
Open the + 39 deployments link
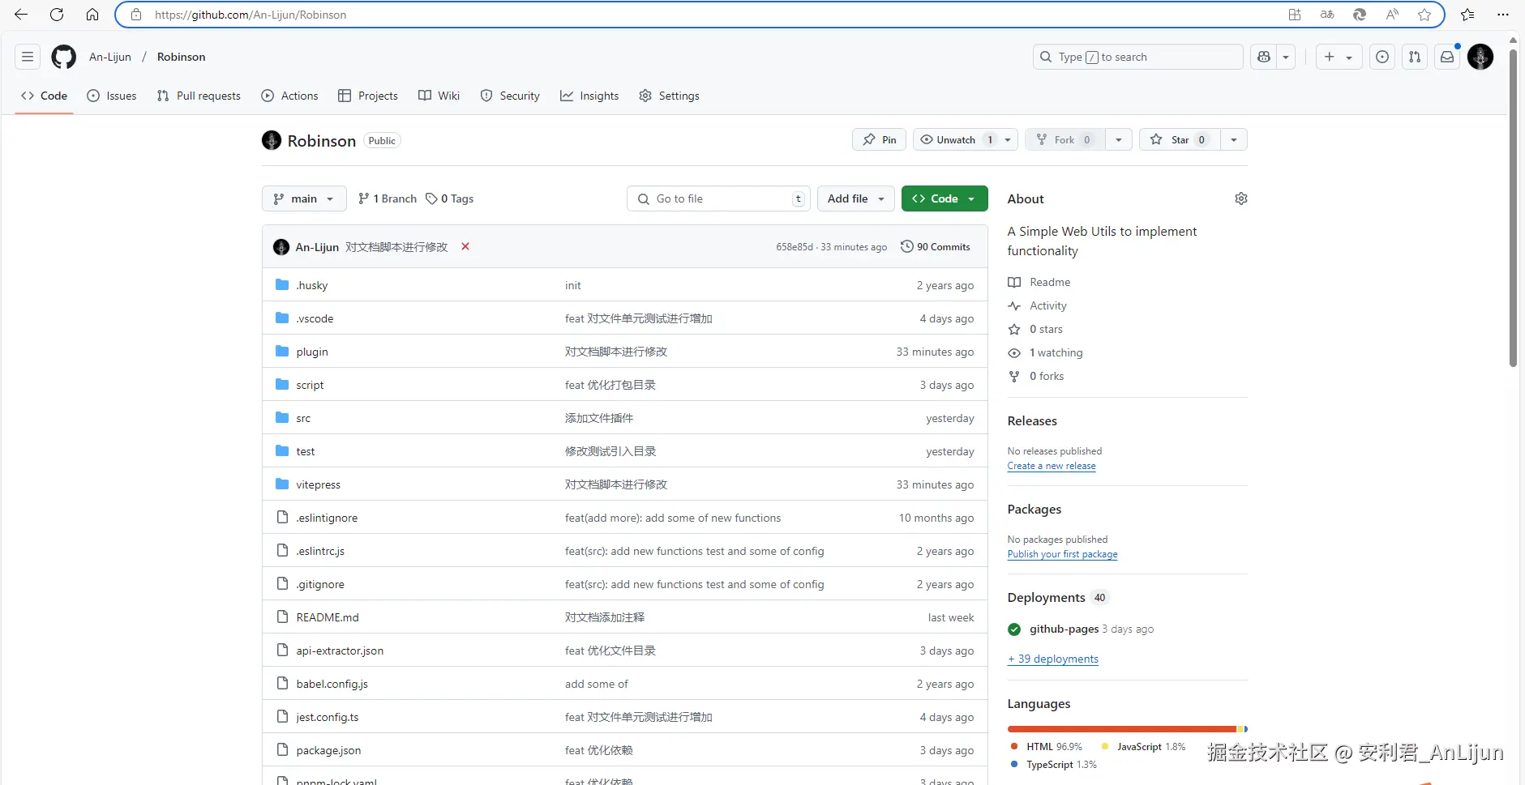[x=1053, y=659]
